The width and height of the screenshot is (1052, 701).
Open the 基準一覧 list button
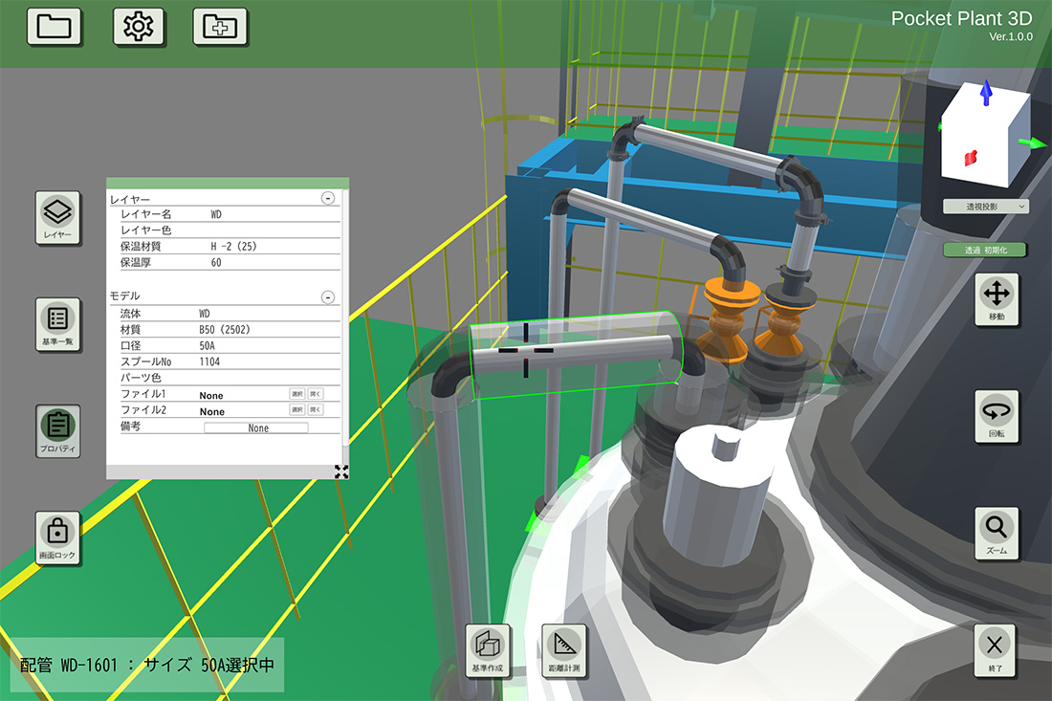point(57,324)
